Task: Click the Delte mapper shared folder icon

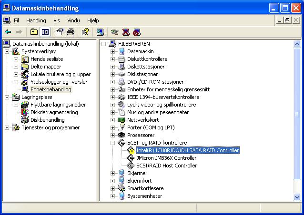Action: pos(25,67)
